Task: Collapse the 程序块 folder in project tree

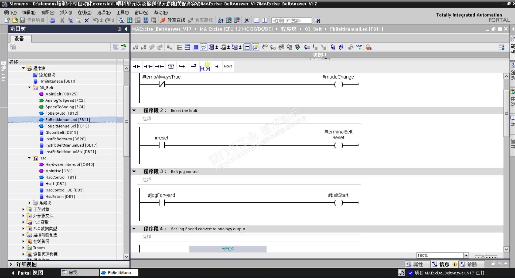Action: point(23,68)
